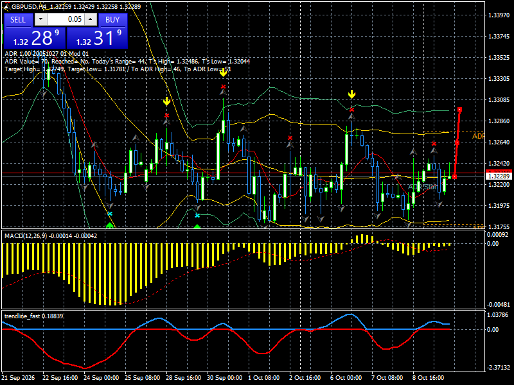This screenshot has height=385, width=514.
Task: Select the yellow down arrow above the 30 Sep peak
Action: 223,73
